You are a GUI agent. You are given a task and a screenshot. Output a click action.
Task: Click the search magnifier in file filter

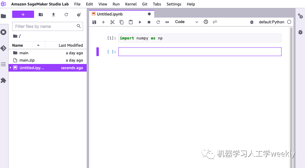[x=78, y=26]
